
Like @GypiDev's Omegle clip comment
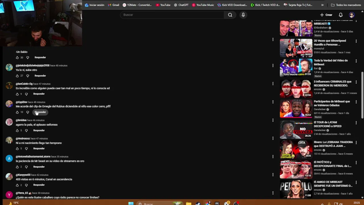[x=17, y=112]
